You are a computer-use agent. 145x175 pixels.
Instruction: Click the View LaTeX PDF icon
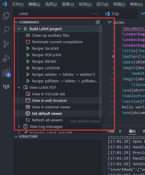tap(26, 88)
